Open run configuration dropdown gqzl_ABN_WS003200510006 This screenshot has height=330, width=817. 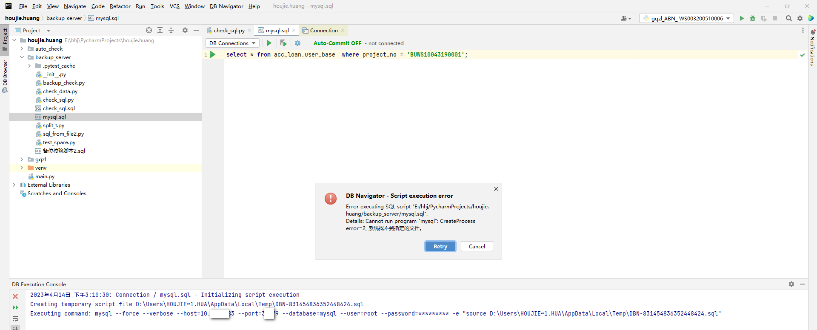point(686,18)
